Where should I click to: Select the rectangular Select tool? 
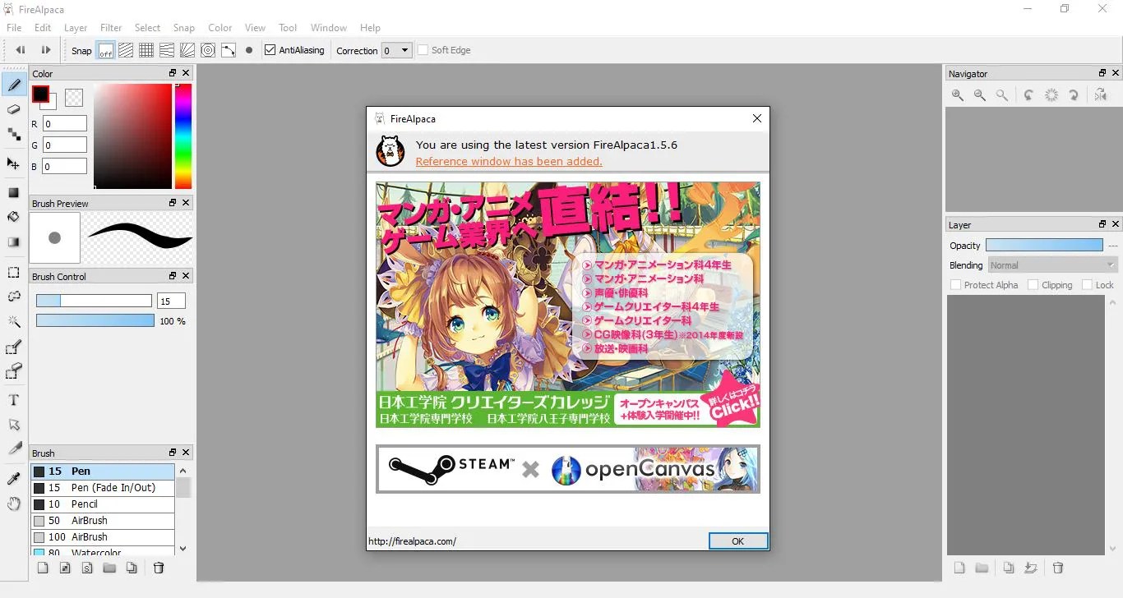[14, 272]
